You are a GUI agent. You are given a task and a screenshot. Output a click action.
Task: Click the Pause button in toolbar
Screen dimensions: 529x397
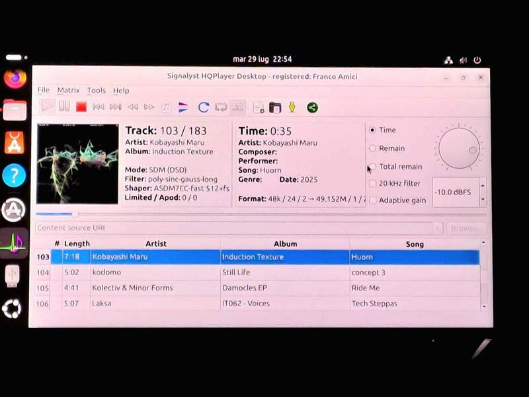[x=64, y=107]
